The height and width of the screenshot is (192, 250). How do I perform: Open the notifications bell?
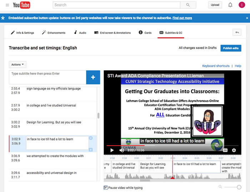click(230, 5)
